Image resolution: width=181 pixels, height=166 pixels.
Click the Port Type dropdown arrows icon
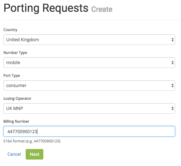coord(172,85)
